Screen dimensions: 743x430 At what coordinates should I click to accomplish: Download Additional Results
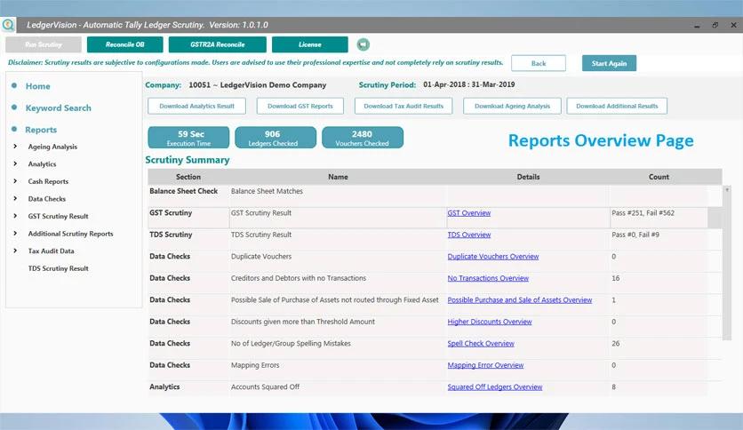(617, 106)
